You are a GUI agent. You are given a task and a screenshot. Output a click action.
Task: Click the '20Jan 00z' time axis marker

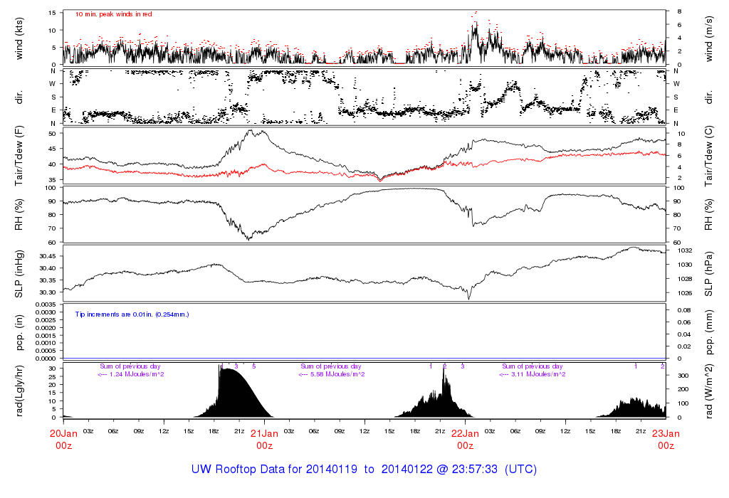click(63, 438)
